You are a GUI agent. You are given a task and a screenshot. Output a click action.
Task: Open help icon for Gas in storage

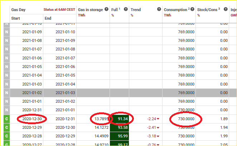click(x=106, y=9)
